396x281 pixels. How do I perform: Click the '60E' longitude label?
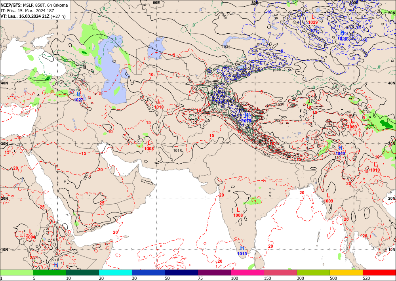(156, 2)
